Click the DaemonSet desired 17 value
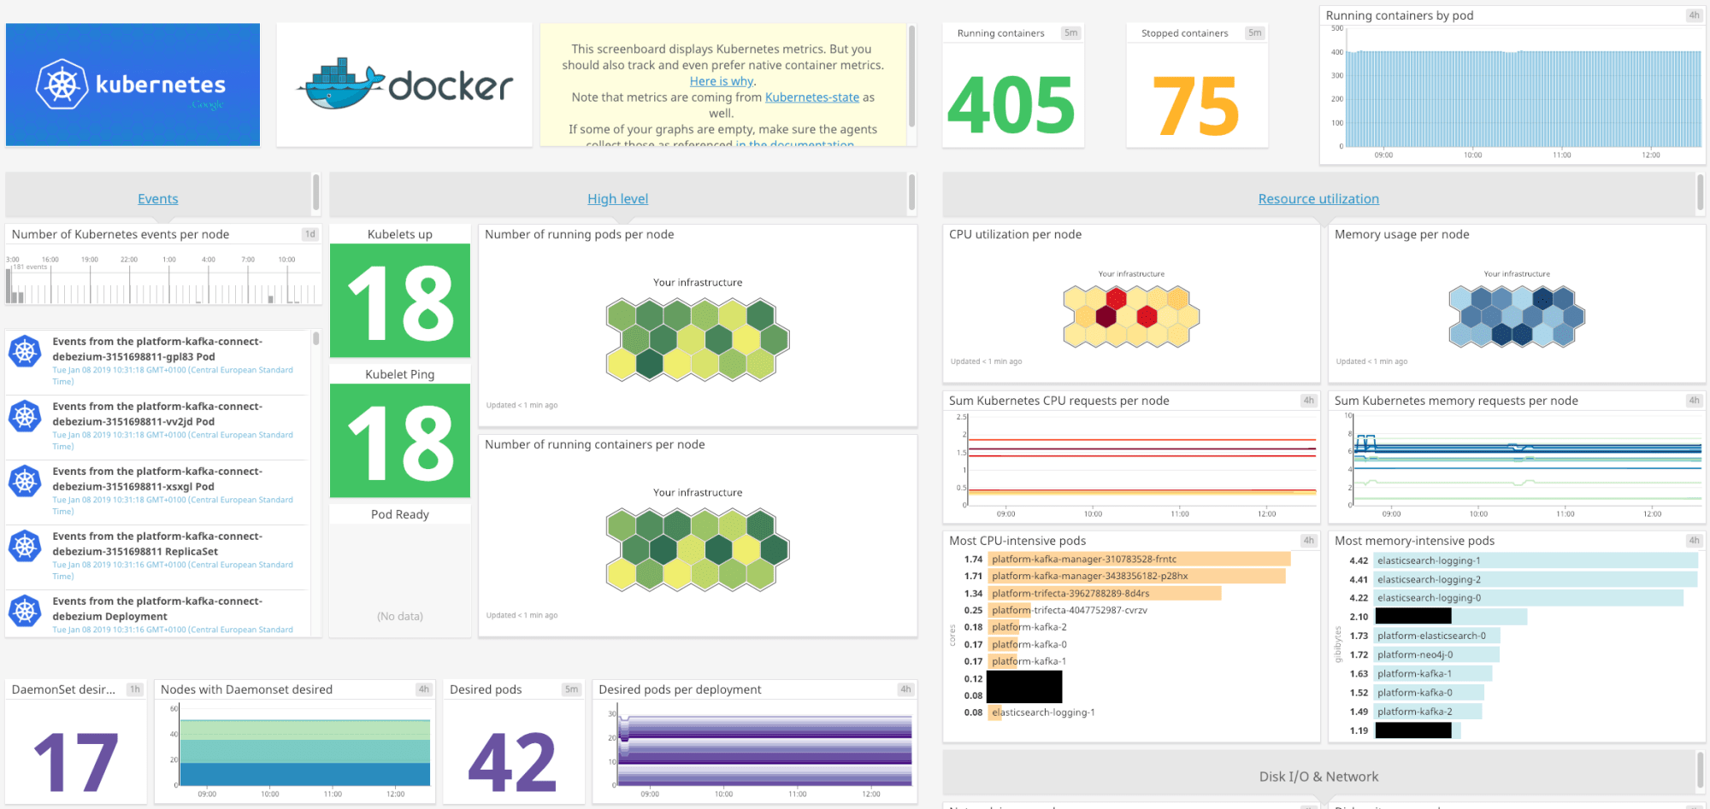 76,762
